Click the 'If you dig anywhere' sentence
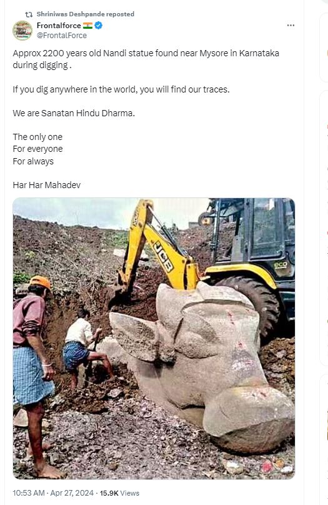328x505 pixels. [x=121, y=89]
